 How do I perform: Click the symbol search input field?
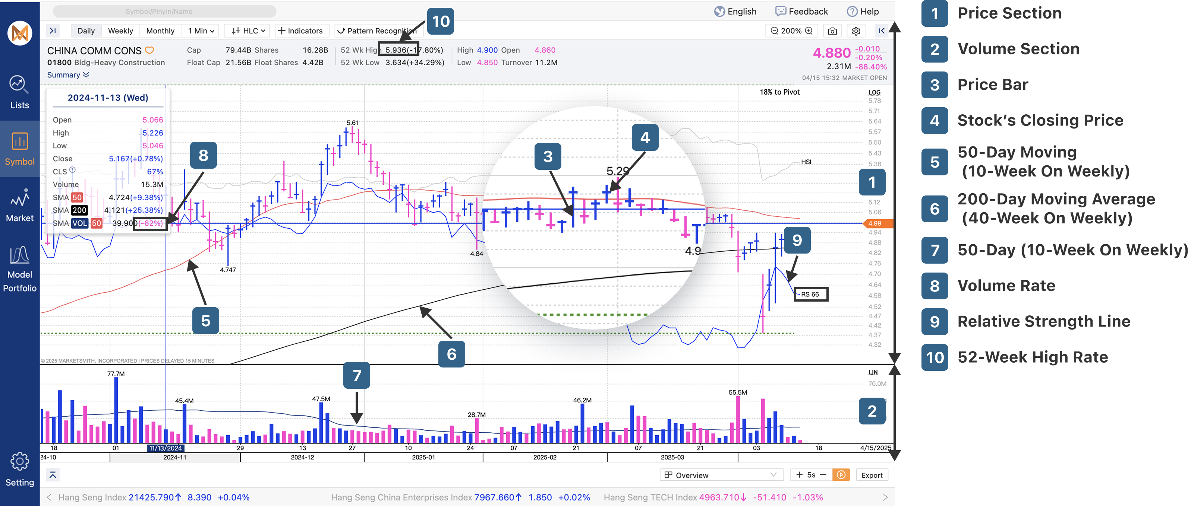[165, 12]
